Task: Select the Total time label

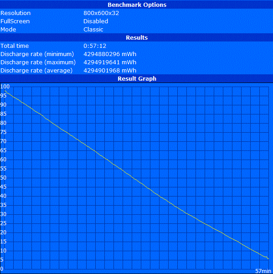Action: pos(15,46)
